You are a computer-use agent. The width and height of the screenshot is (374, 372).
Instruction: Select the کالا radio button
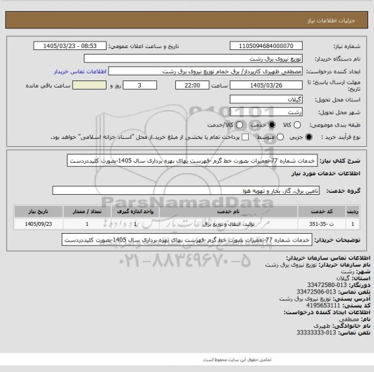tap(297, 125)
